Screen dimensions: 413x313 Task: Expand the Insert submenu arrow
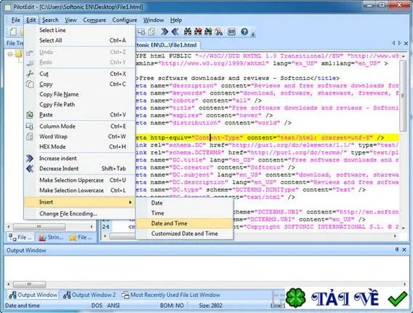[x=130, y=202]
